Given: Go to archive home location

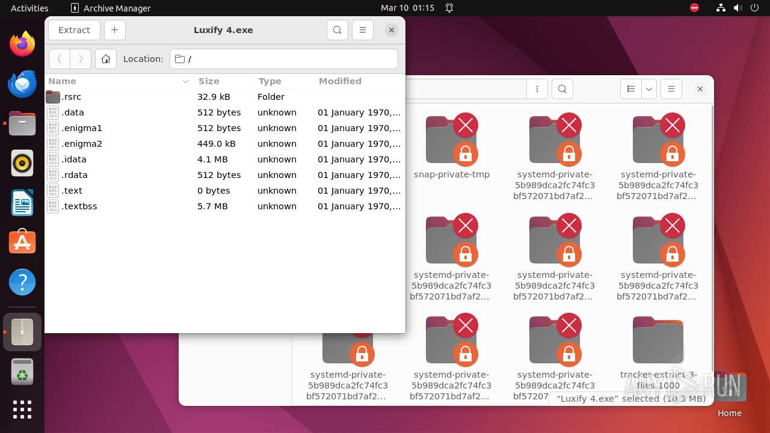Looking at the screenshot, I should (106, 59).
